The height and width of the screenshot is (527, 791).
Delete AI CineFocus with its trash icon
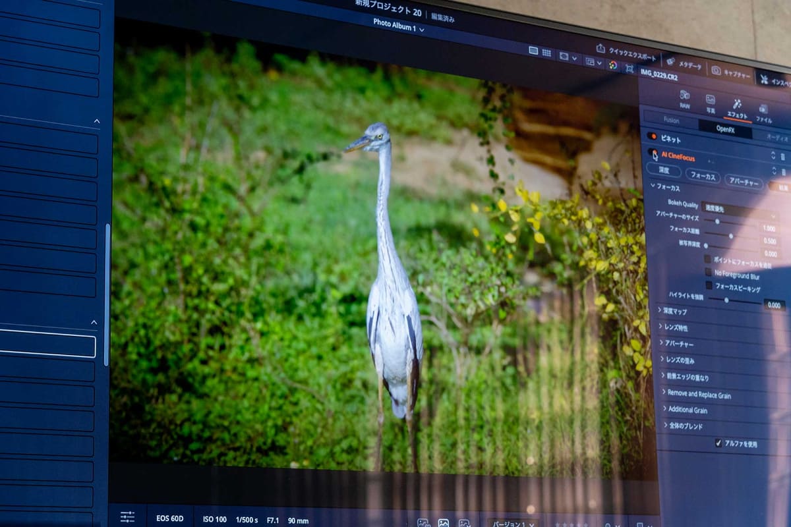783,157
